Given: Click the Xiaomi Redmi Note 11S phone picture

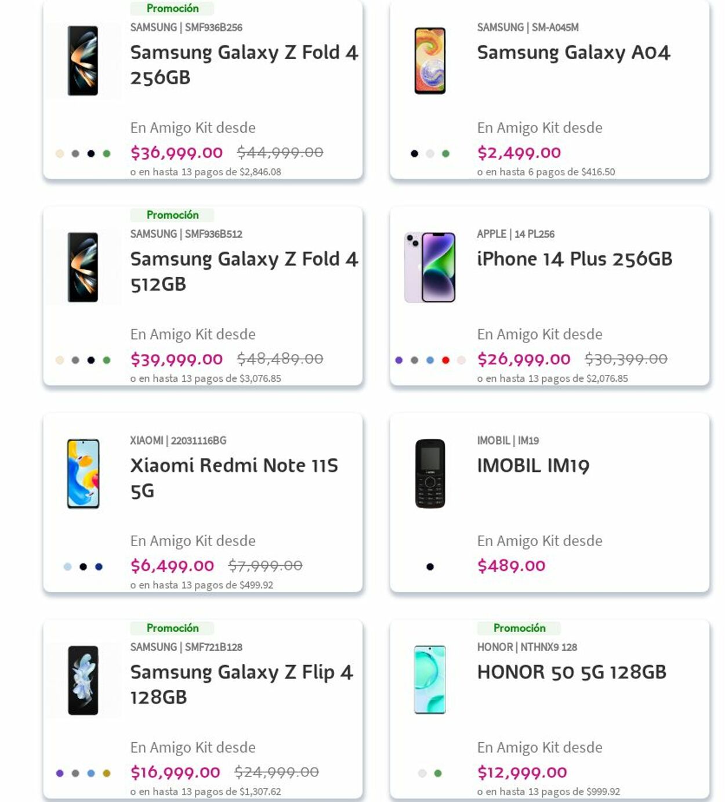Looking at the screenshot, I should point(83,474).
